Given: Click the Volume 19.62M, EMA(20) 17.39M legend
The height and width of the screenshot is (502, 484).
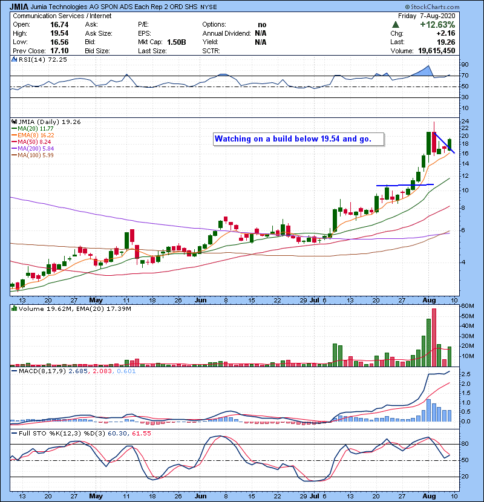Looking at the screenshot, I should pyautogui.click(x=74, y=309).
